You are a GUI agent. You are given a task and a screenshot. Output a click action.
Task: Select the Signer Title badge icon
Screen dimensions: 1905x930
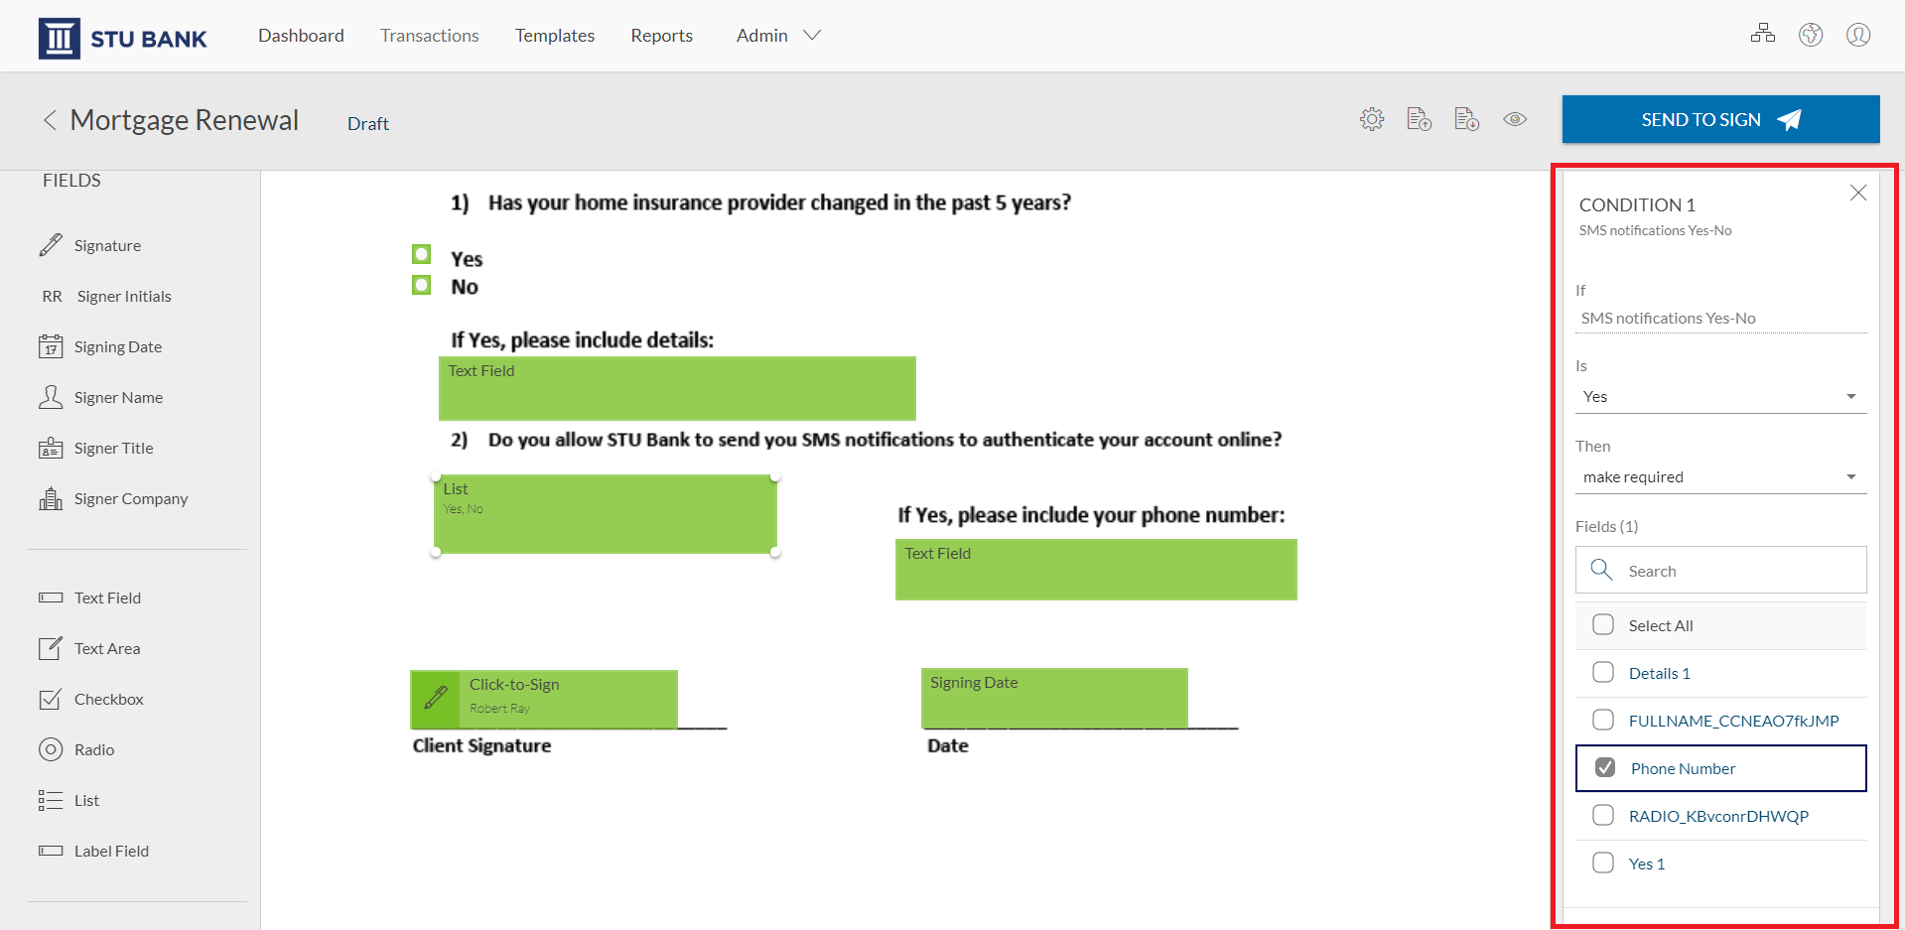[51, 448]
